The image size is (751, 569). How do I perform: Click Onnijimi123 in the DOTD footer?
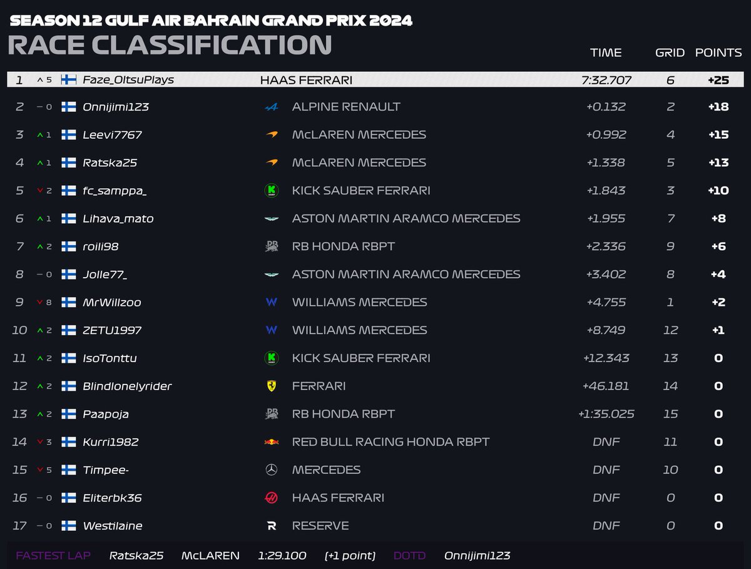point(478,555)
